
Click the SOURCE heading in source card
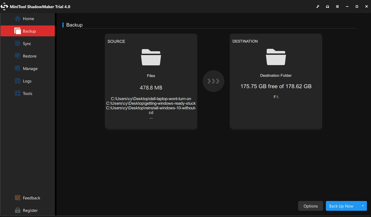click(116, 42)
